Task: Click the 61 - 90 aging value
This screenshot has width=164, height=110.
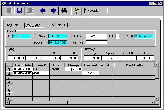Action: click(x=52, y=58)
